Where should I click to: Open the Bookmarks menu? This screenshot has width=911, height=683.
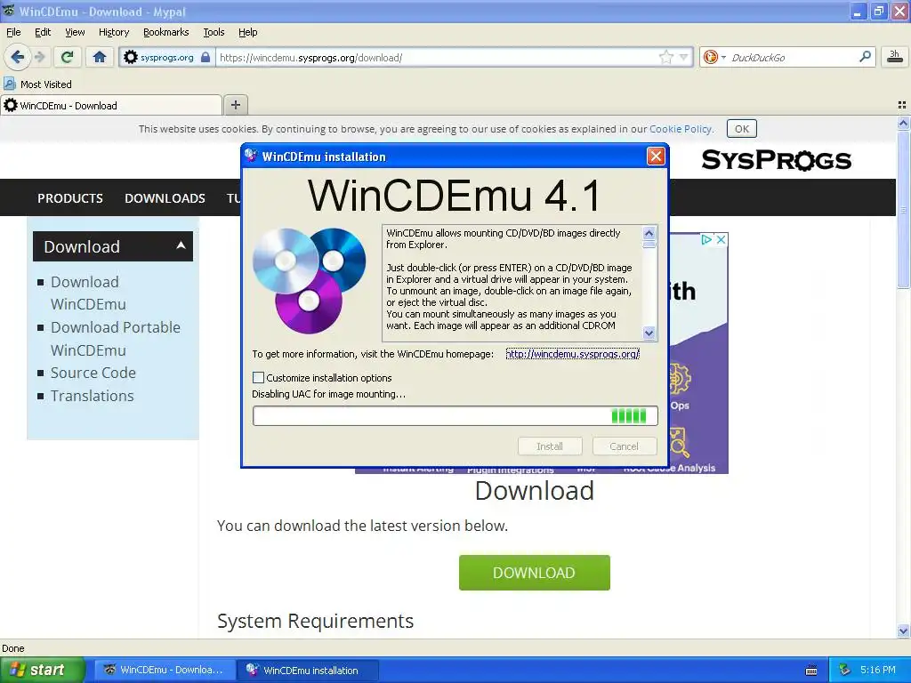166,32
